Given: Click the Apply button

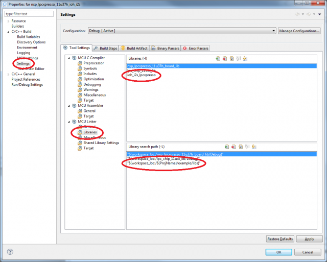Looking at the screenshot, I should [309, 239].
